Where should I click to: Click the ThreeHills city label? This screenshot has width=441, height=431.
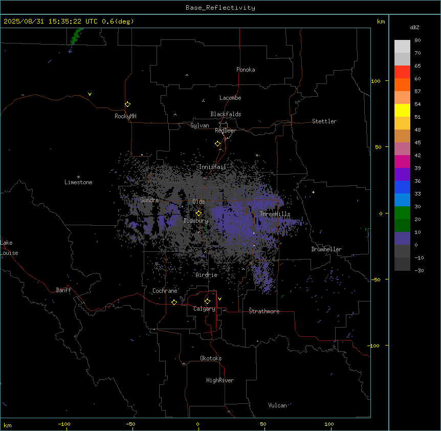click(x=275, y=214)
